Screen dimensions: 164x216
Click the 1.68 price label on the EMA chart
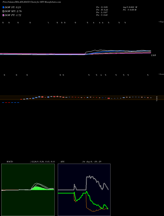click(154, 55)
